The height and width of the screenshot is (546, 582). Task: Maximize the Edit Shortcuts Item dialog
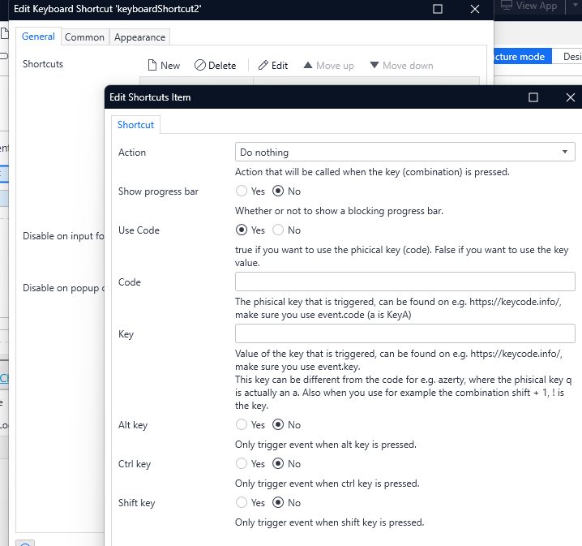(533, 97)
